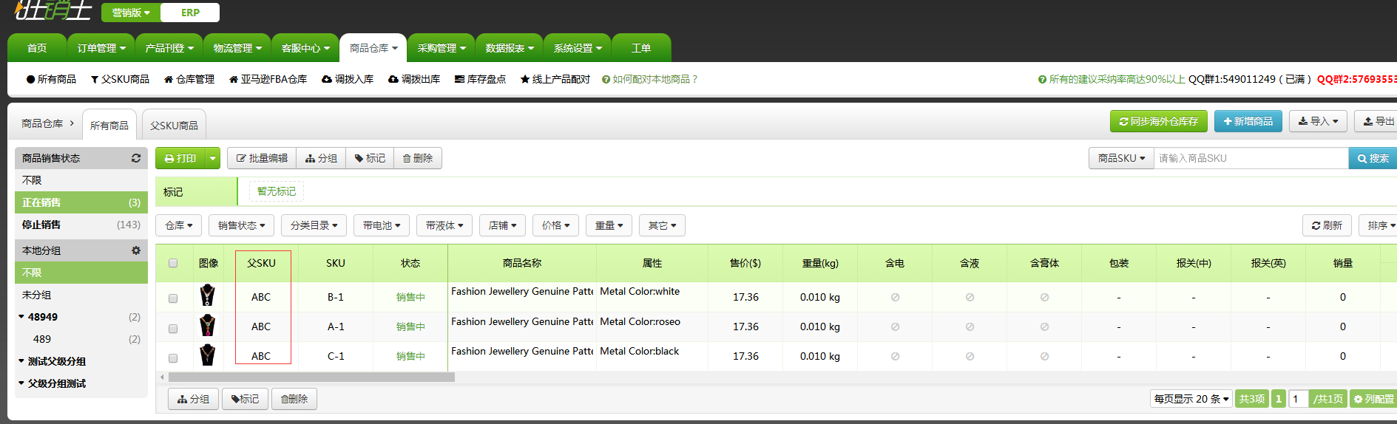The image size is (1397, 424).
Task: Open the 产品刊登 menu
Action: [x=169, y=48]
